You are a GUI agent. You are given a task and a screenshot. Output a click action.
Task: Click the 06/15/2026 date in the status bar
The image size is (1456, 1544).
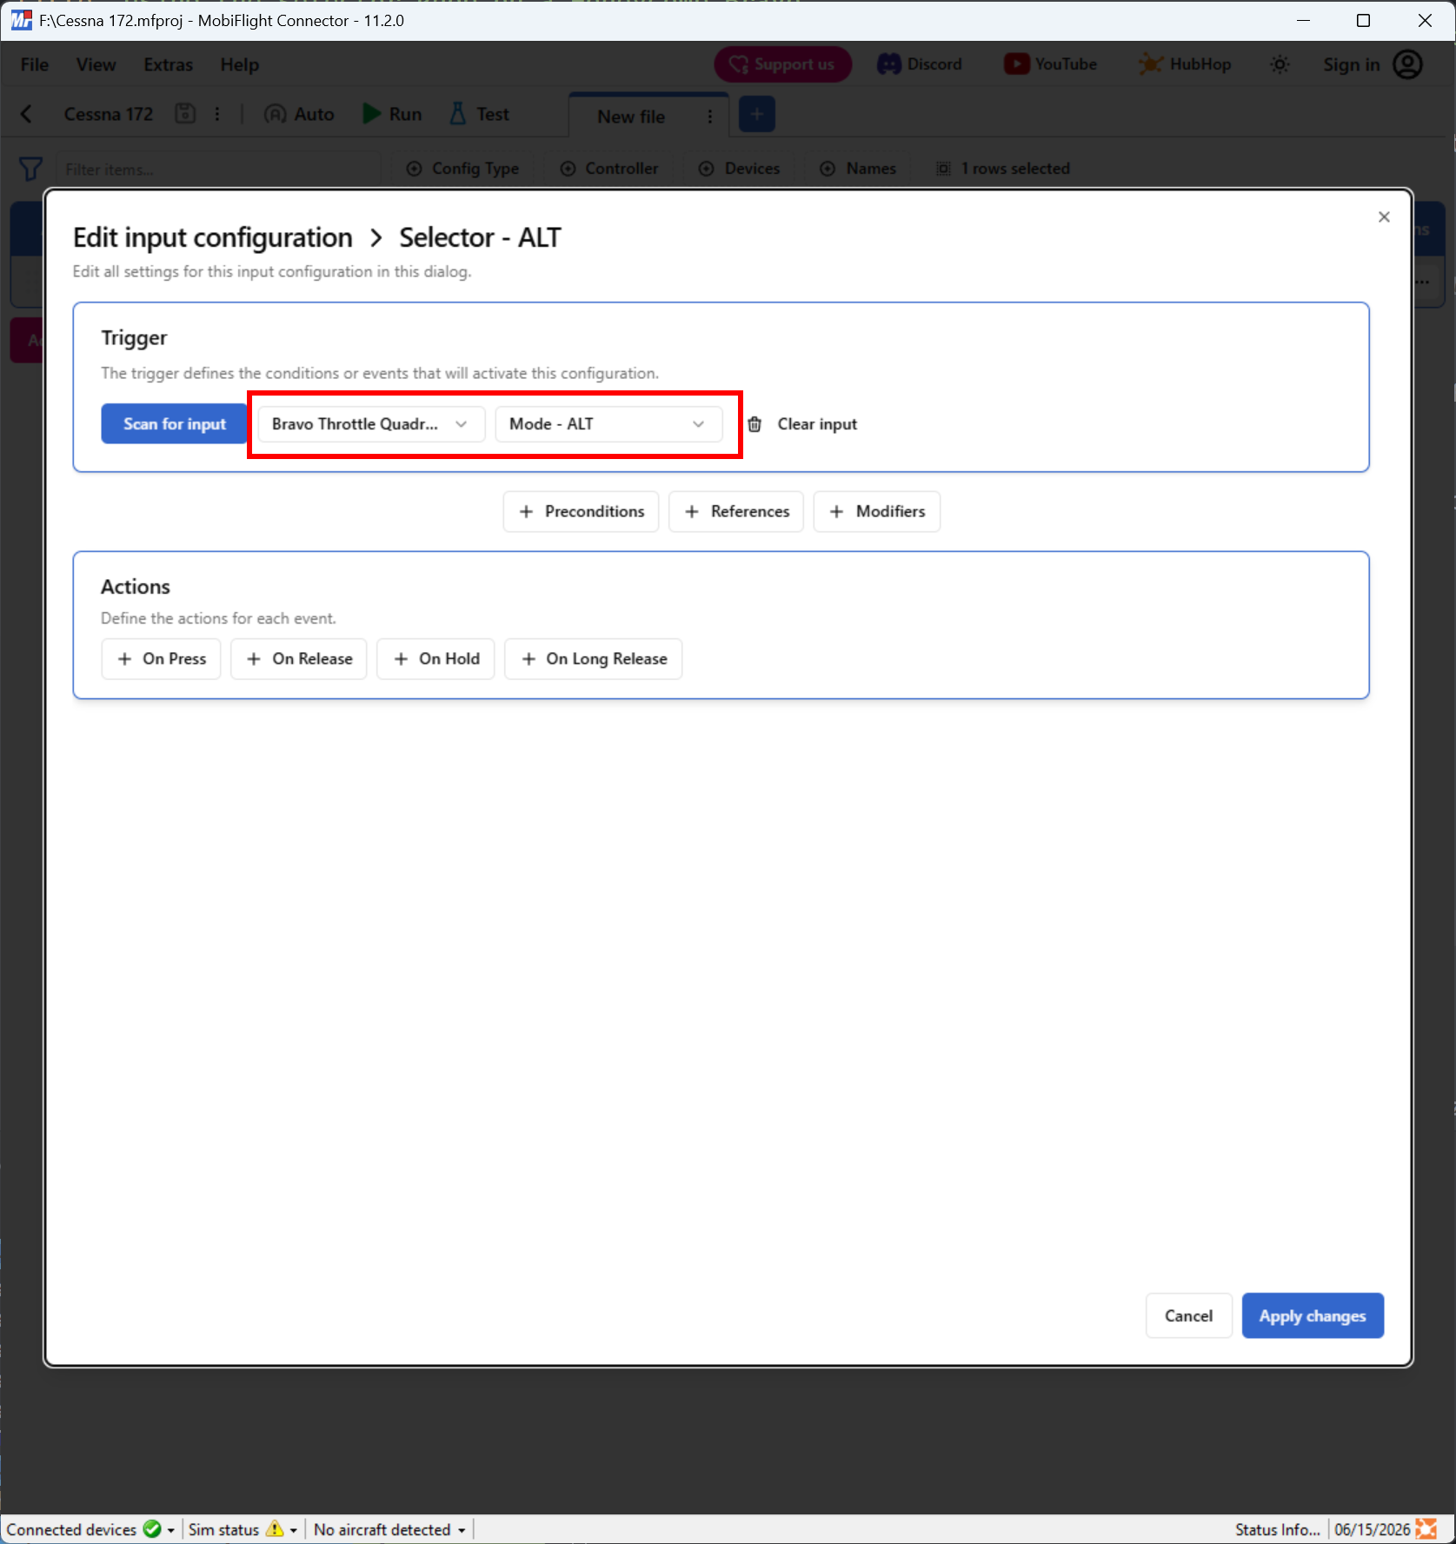1372,1529
